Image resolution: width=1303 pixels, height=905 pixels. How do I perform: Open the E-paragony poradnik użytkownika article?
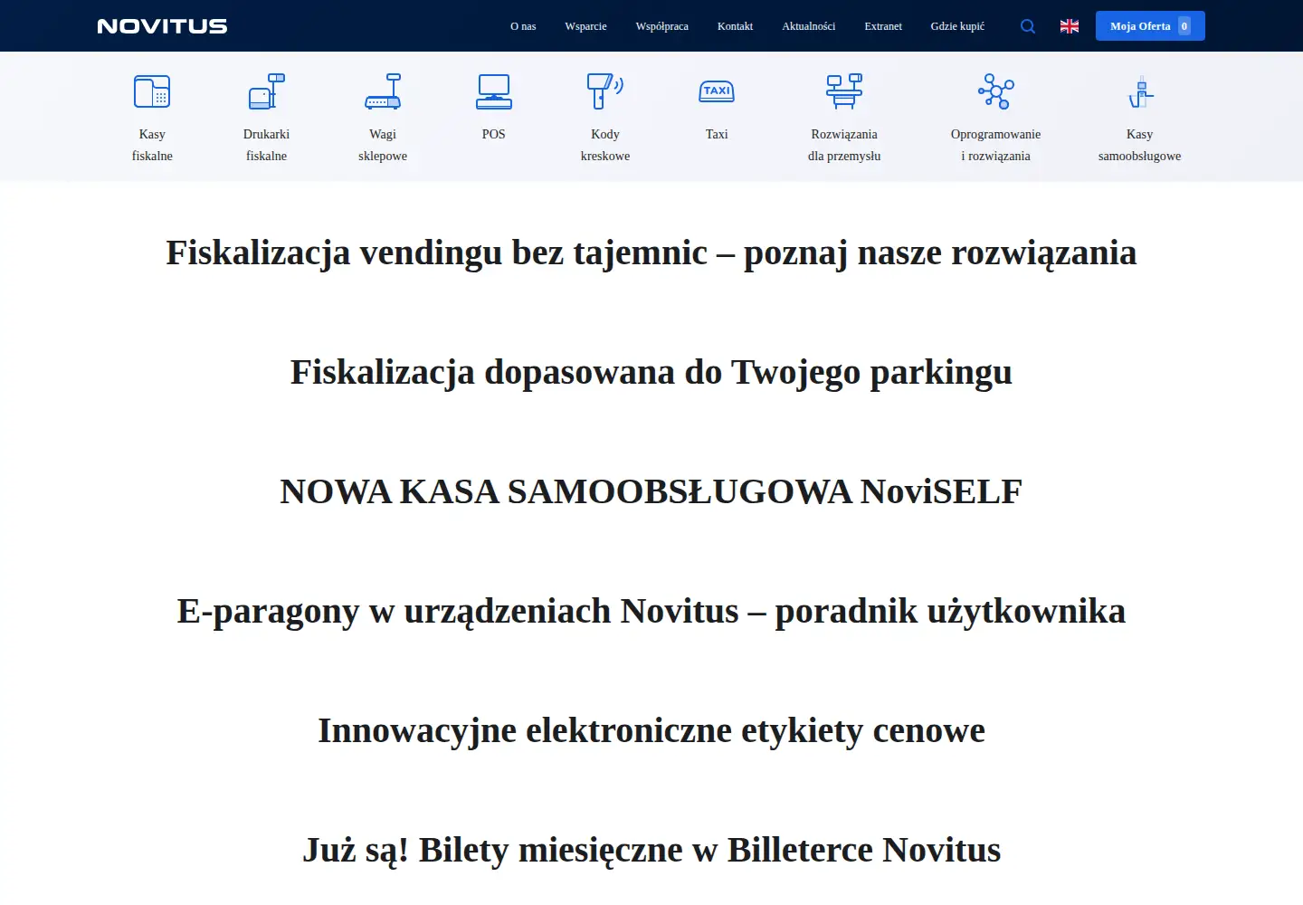(651, 612)
